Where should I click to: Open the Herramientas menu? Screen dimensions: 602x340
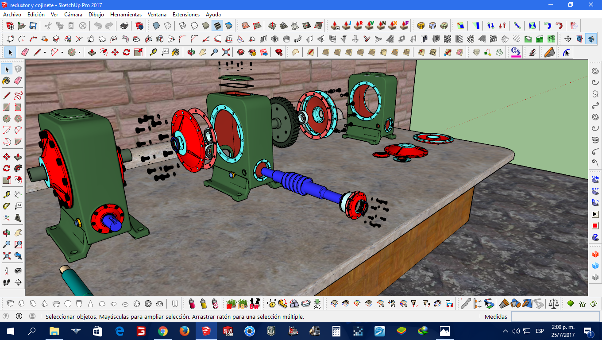(126, 15)
